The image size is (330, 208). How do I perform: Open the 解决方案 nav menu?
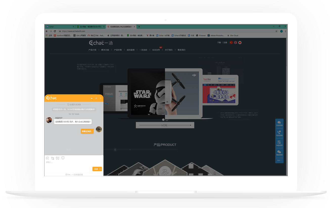(105, 50)
